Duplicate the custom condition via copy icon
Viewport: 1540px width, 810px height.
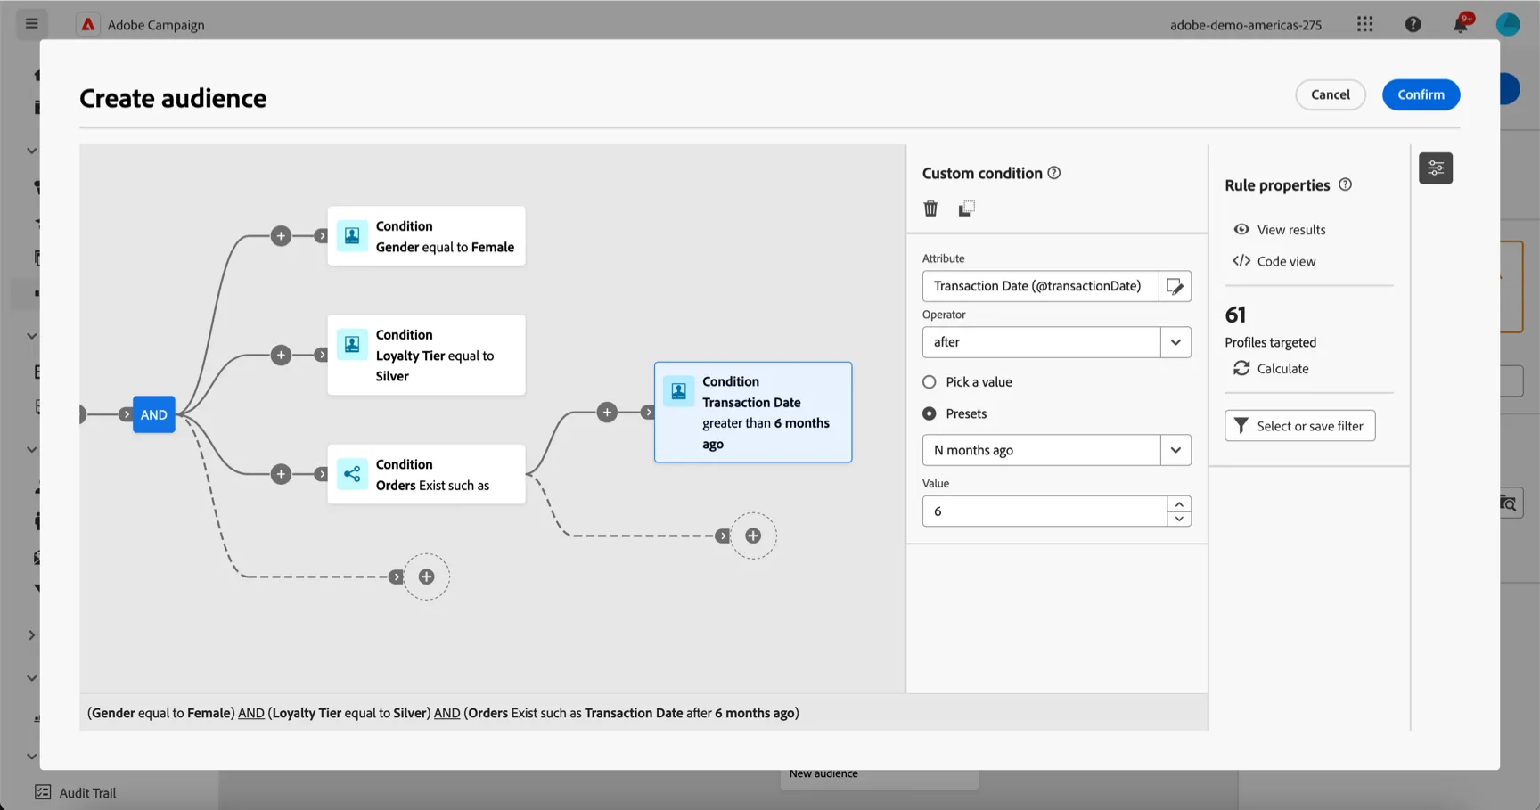[966, 209]
